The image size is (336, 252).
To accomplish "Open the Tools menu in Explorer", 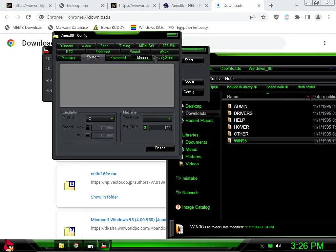I will click(x=215, y=79).
